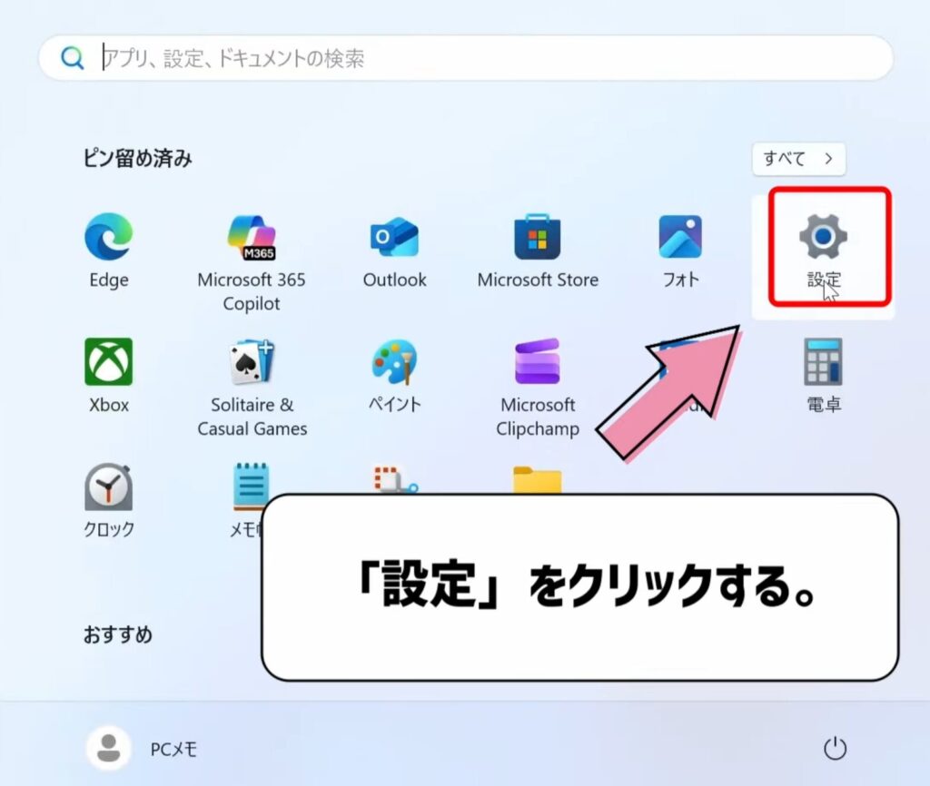Click the app and document search field
The image size is (930, 786).
click(490, 59)
